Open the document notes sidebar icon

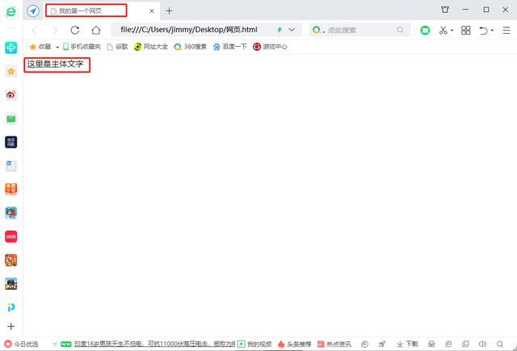click(x=11, y=165)
